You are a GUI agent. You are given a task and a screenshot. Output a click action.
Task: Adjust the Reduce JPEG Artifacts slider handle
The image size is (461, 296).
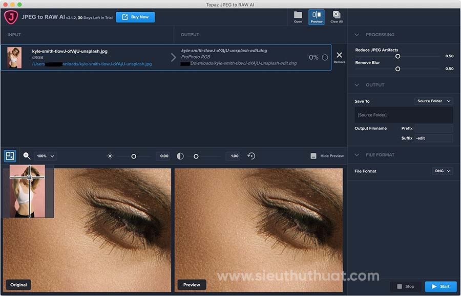pyautogui.click(x=397, y=56)
